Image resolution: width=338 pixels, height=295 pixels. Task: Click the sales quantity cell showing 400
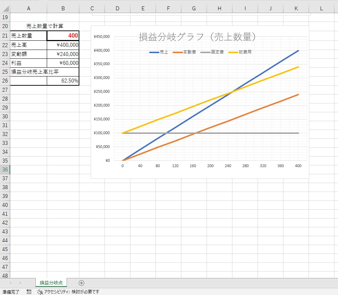pos(63,35)
